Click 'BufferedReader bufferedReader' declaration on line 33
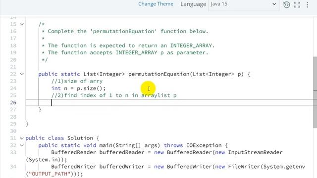Image resolution: width=317 pixels, height=178 pixels. point(98,152)
